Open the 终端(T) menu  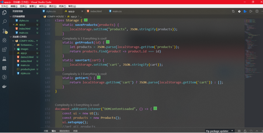pos(63,6)
